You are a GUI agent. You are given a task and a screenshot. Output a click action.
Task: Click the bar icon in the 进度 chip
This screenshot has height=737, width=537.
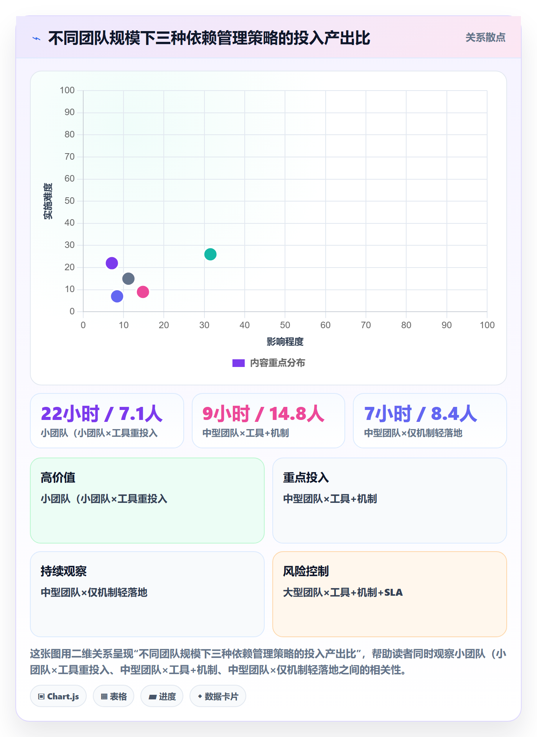point(152,697)
